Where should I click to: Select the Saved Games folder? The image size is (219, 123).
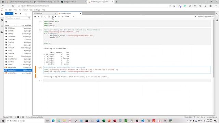coord(18,59)
